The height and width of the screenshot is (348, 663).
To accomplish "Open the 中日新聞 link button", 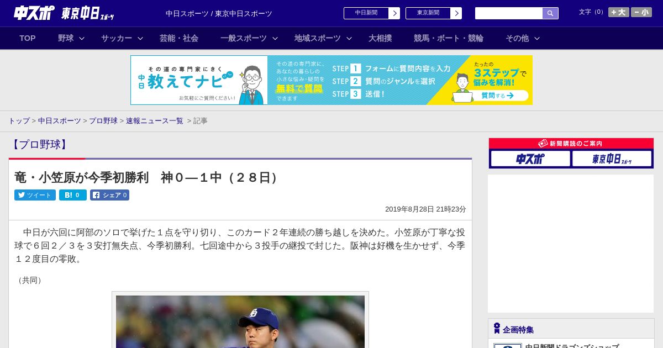I will point(366,13).
